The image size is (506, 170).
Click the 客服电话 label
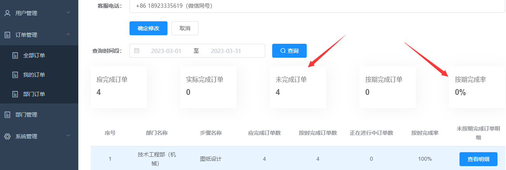110,6
